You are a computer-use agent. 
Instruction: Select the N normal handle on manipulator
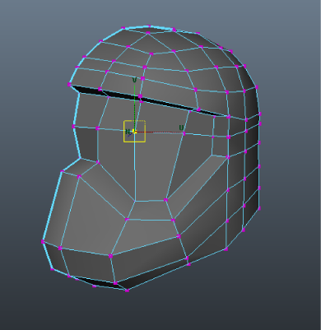click(128, 132)
